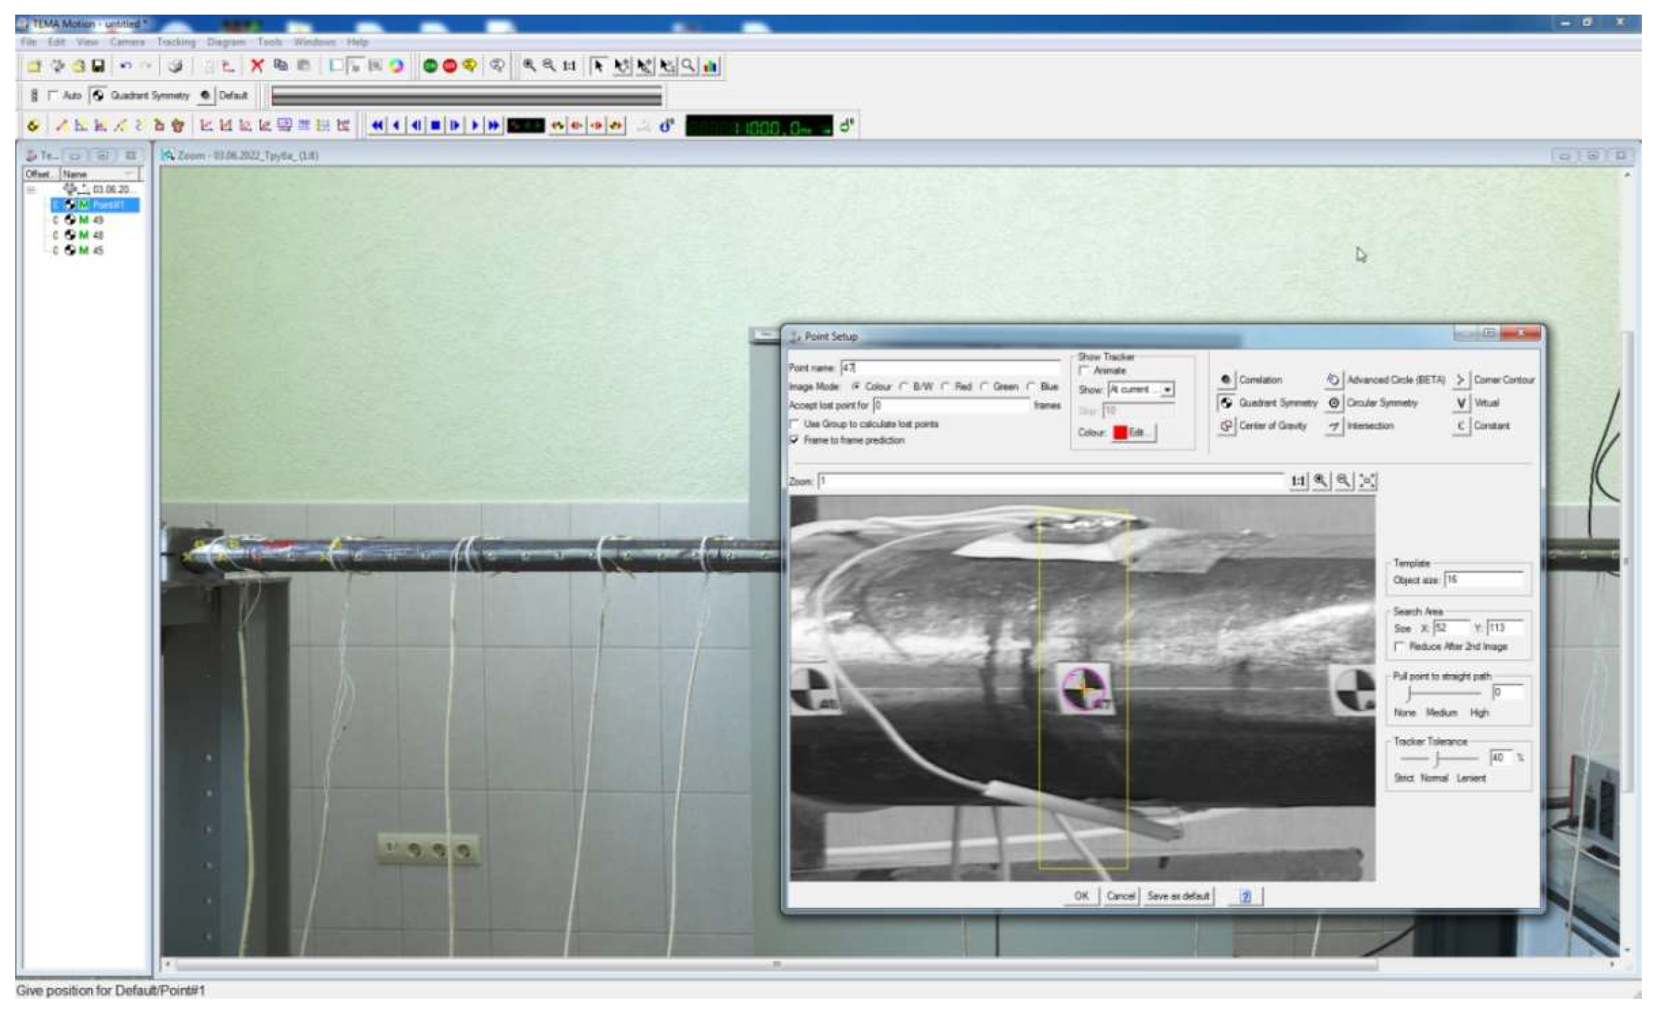The height and width of the screenshot is (1015, 1655).
Task: Open the Diagram menu
Action: (226, 42)
